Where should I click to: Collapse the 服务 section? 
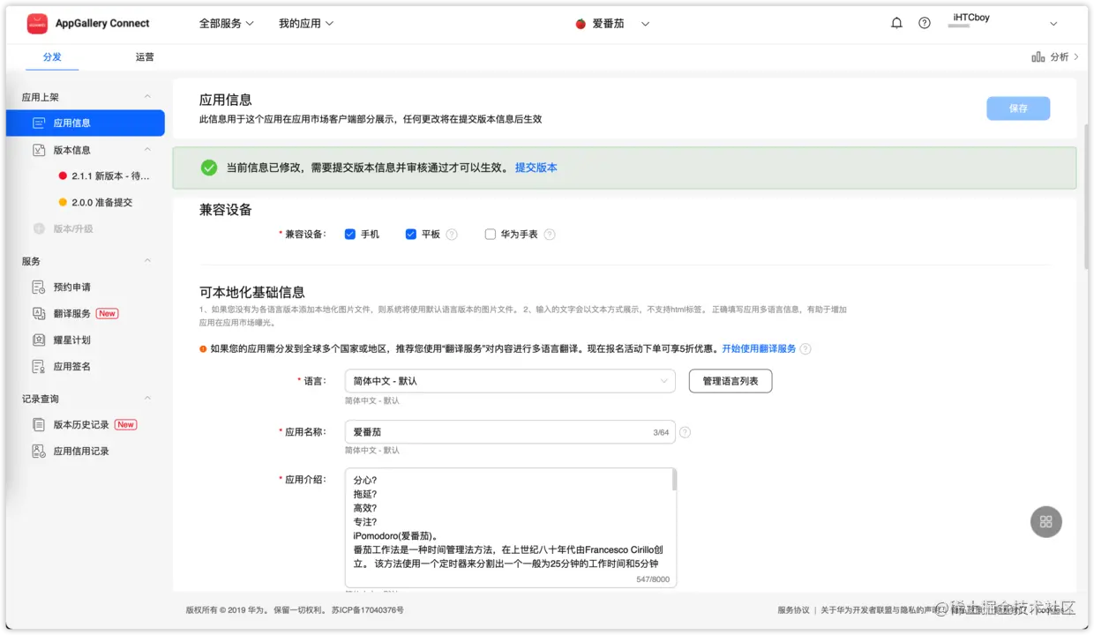coord(147,261)
